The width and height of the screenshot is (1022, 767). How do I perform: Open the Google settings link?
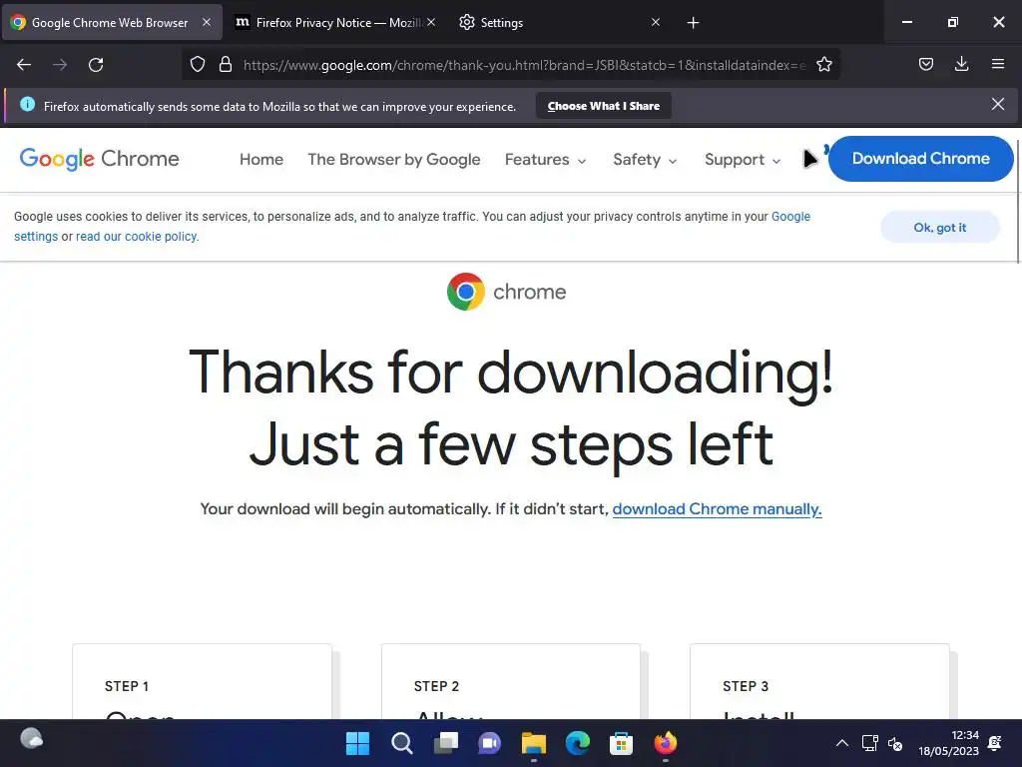pyautogui.click(x=790, y=217)
